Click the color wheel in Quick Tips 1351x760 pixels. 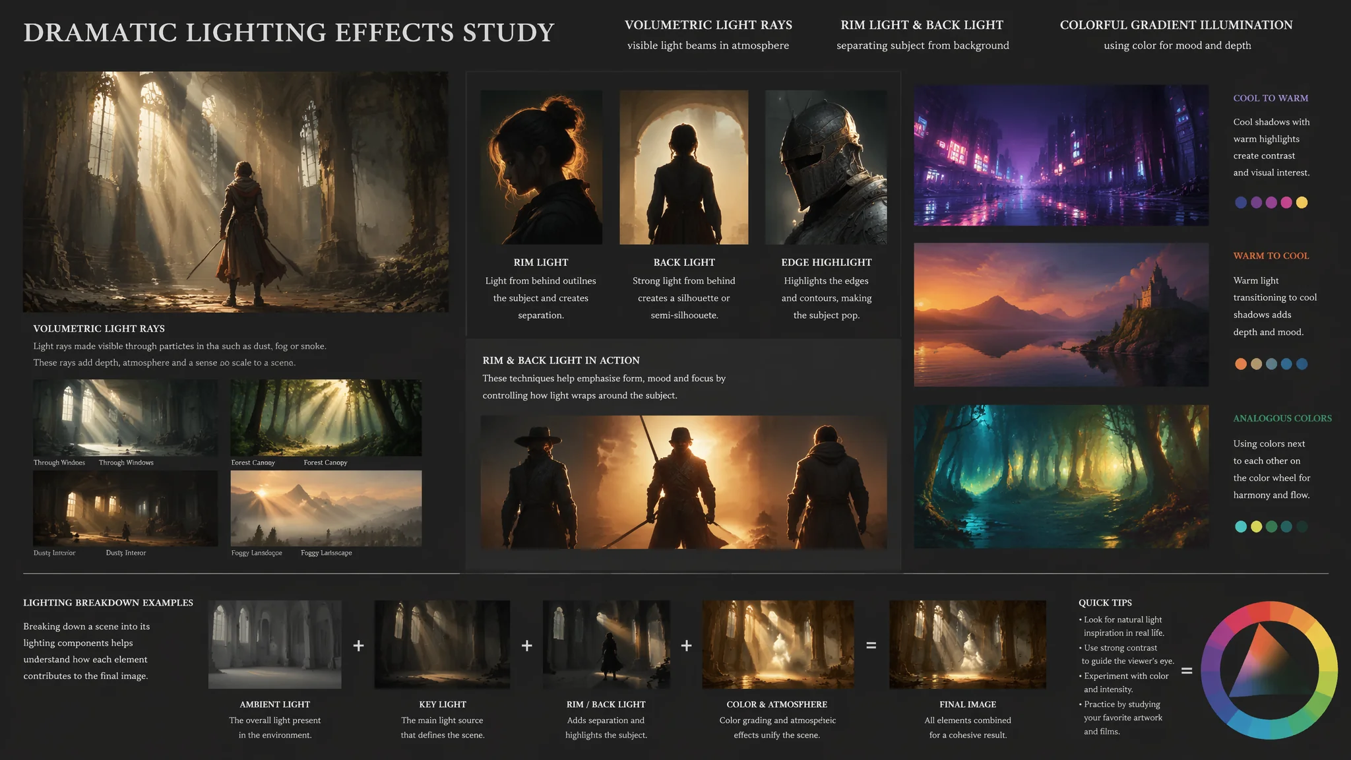(x=1269, y=670)
